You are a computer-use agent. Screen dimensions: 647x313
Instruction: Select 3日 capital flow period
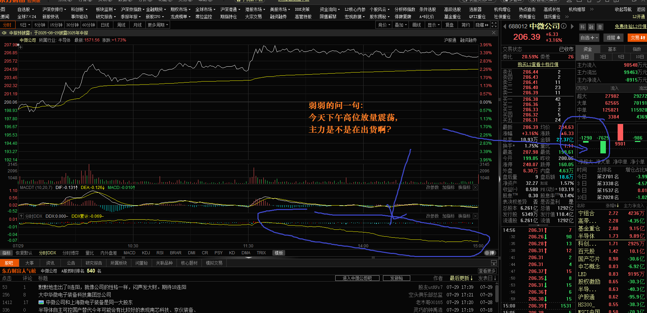coord(603,57)
